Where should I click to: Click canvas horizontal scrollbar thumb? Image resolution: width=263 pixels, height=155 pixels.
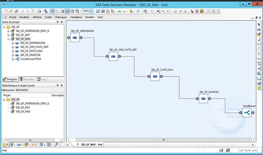[164, 140]
